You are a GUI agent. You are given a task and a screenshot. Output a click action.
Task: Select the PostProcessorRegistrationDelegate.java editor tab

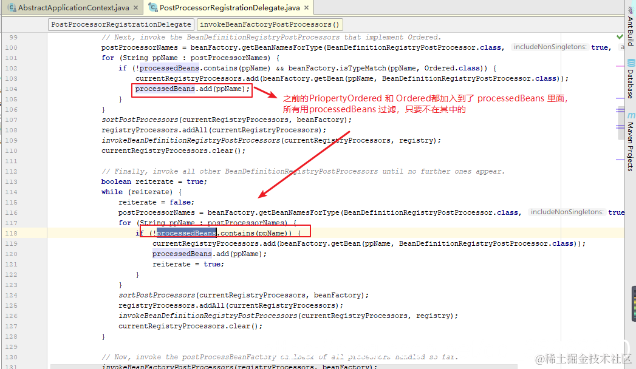[x=229, y=7]
